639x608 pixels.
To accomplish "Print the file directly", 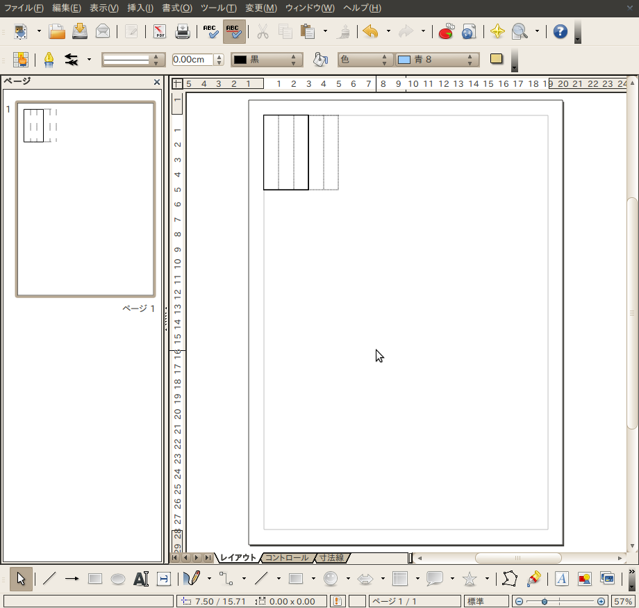I will pyautogui.click(x=183, y=31).
